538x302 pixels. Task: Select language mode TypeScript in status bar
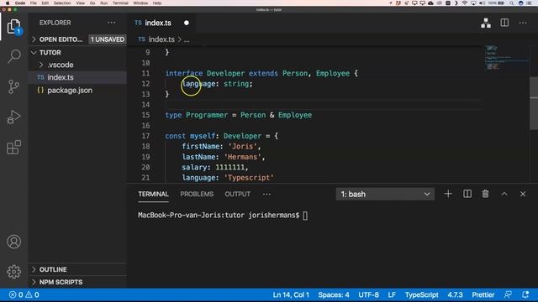421,294
